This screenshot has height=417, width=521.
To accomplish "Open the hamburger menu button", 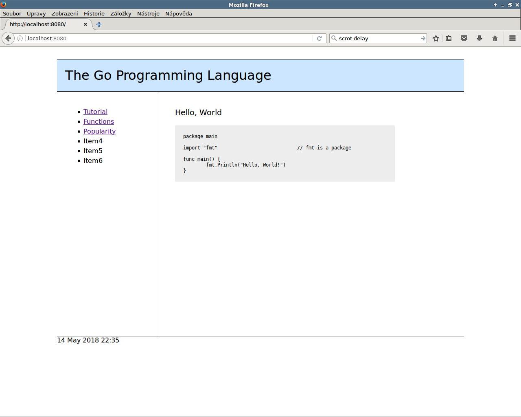I will coord(512,38).
